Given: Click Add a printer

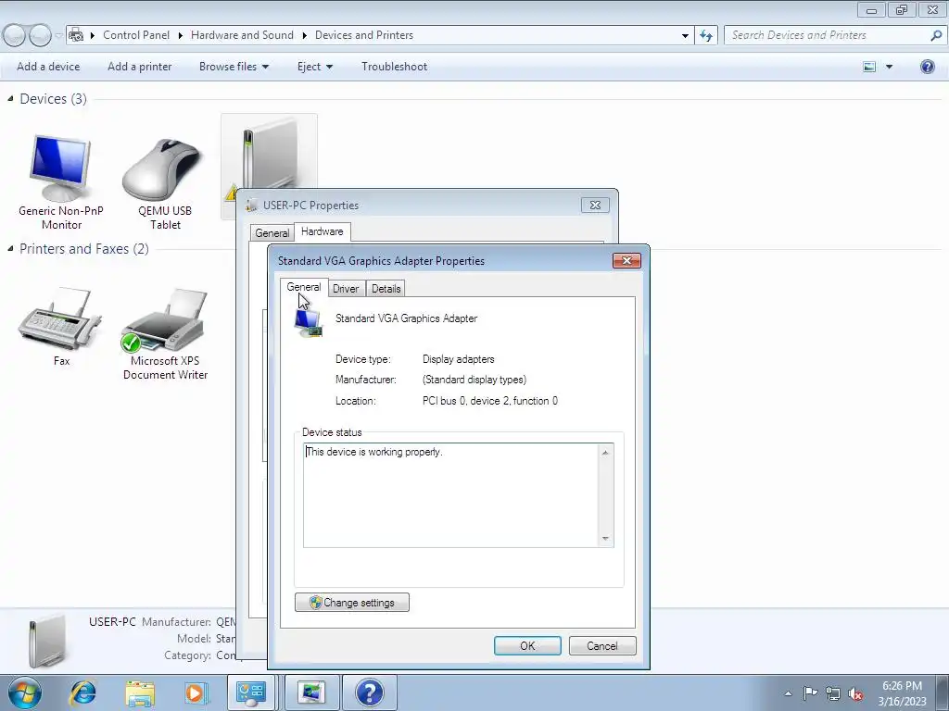Looking at the screenshot, I should tap(140, 67).
